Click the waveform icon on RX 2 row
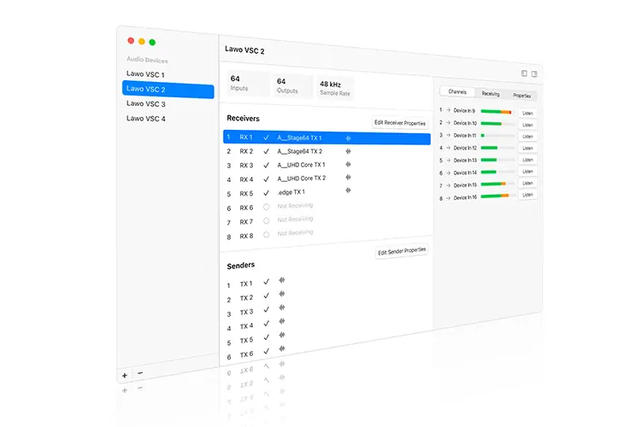The width and height of the screenshot is (641, 427). (349, 151)
